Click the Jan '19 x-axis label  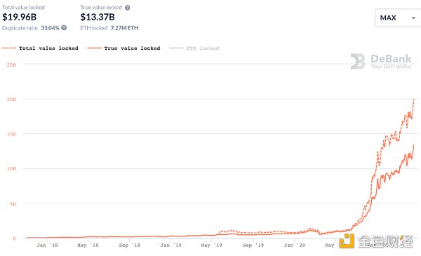[171, 245]
